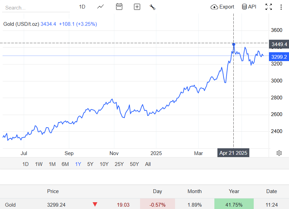The image size is (289, 209).
Task: Open the chart type line icon
Action: pos(100,7)
